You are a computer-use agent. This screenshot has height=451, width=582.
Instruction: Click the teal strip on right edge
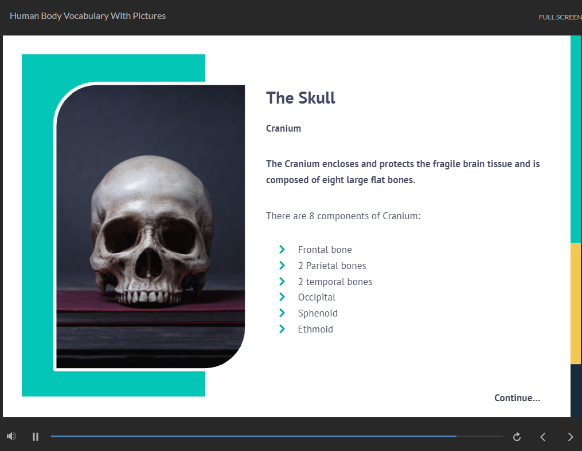coord(576,139)
